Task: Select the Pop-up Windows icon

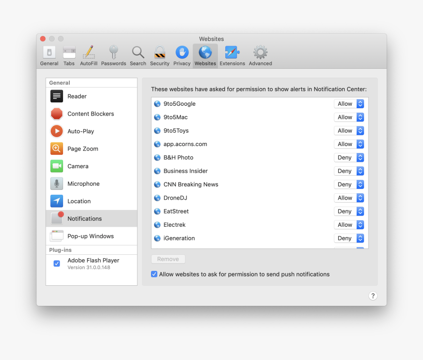Action: (57, 236)
